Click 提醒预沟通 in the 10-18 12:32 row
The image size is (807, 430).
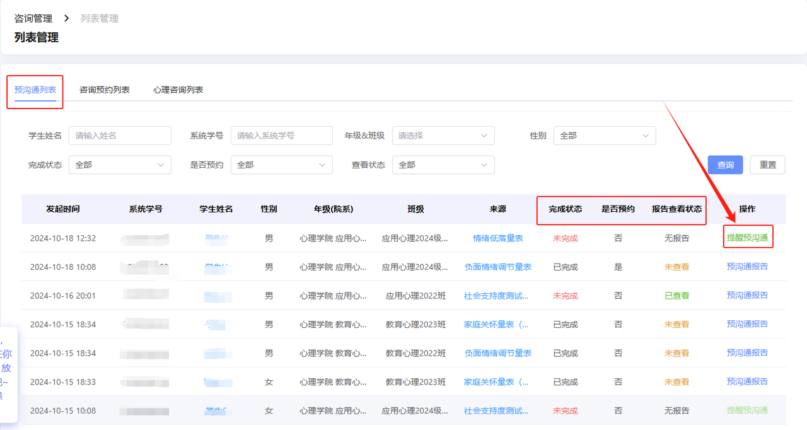click(747, 238)
